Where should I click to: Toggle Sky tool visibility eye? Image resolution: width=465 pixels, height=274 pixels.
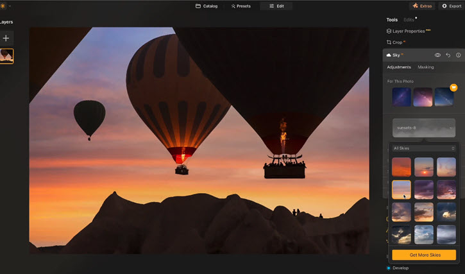(437, 55)
